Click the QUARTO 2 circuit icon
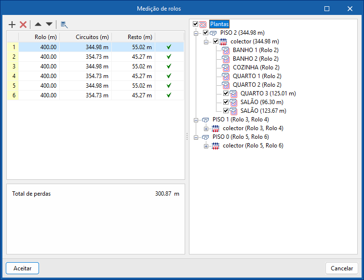The width and height of the screenshot is (364, 280). click(226, 85)
